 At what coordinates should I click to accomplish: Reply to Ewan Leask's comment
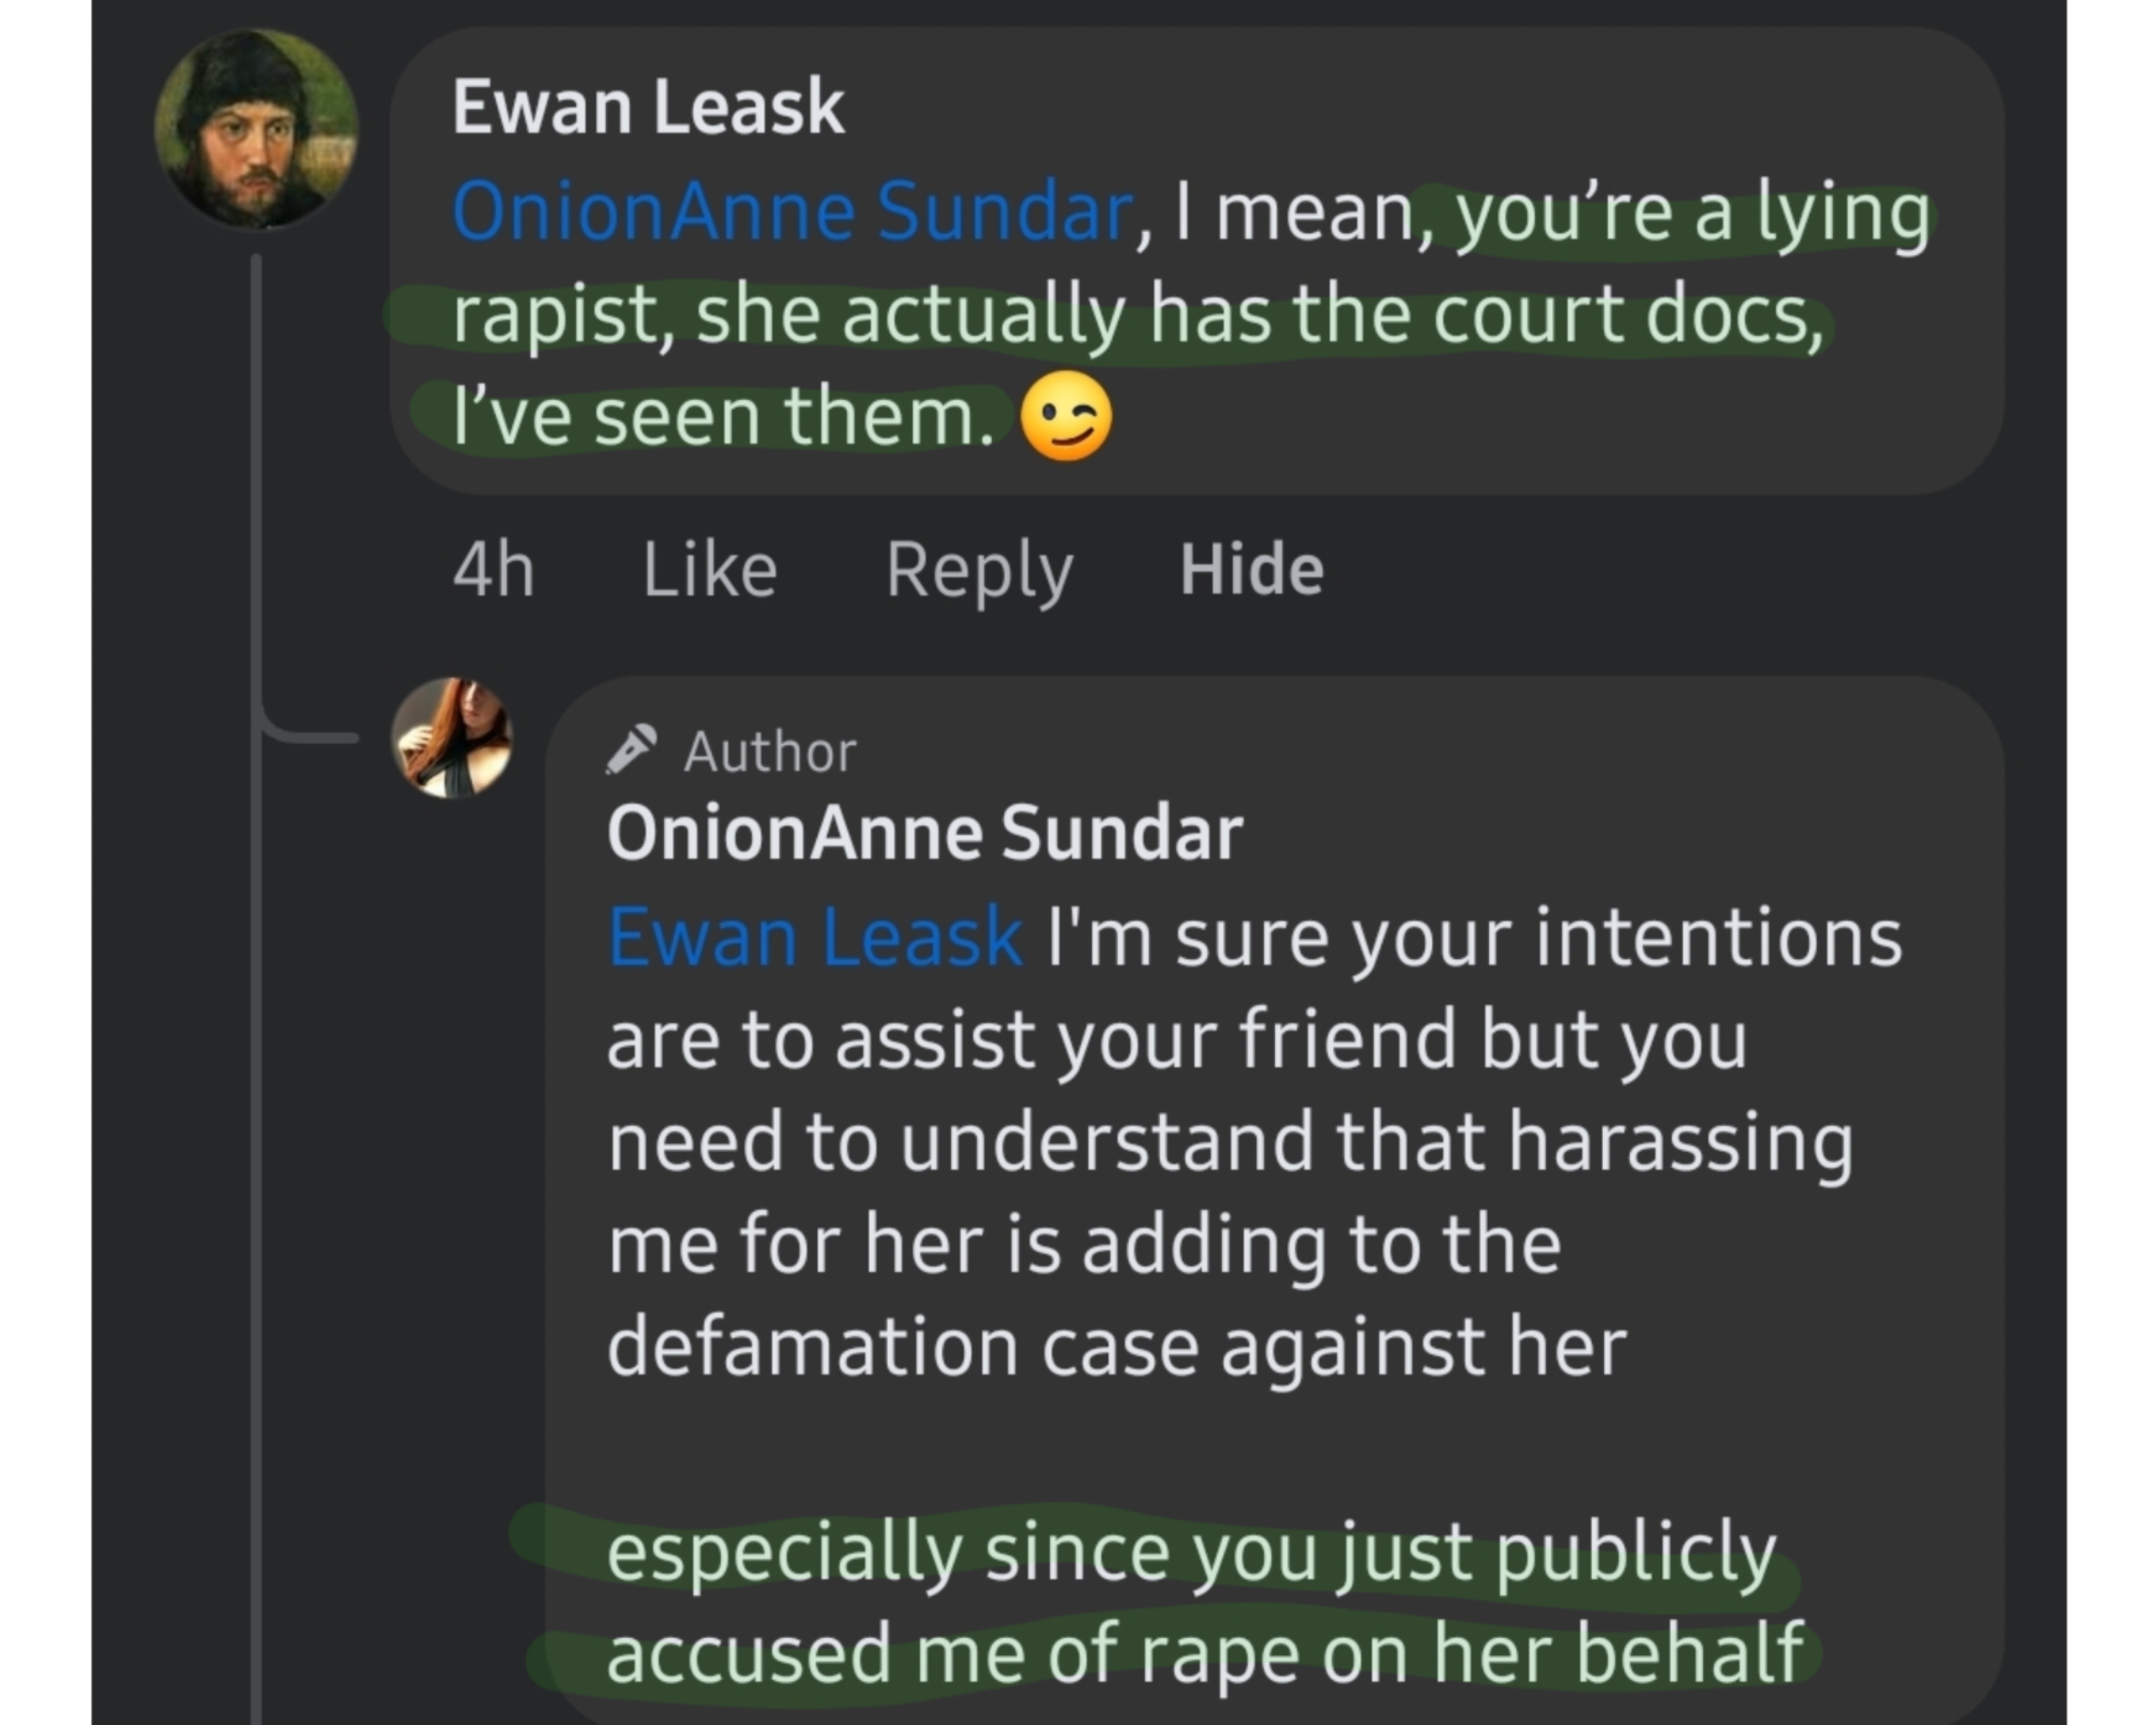[x=979, y=570]
